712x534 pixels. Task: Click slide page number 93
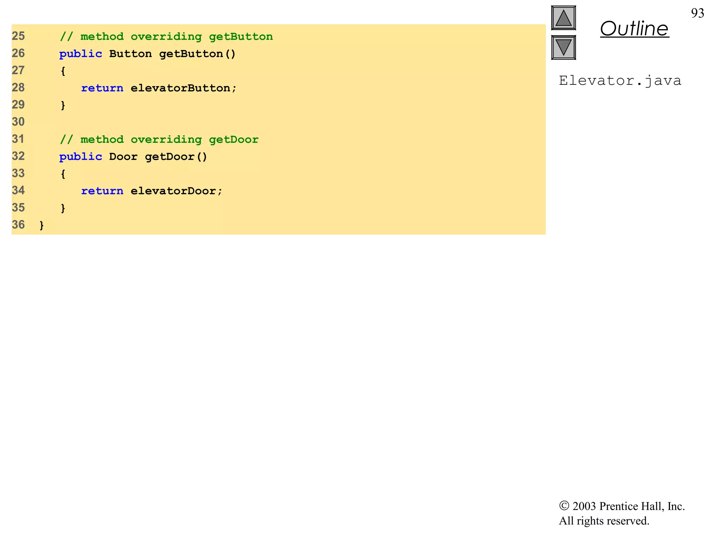[x=697, y=13]
